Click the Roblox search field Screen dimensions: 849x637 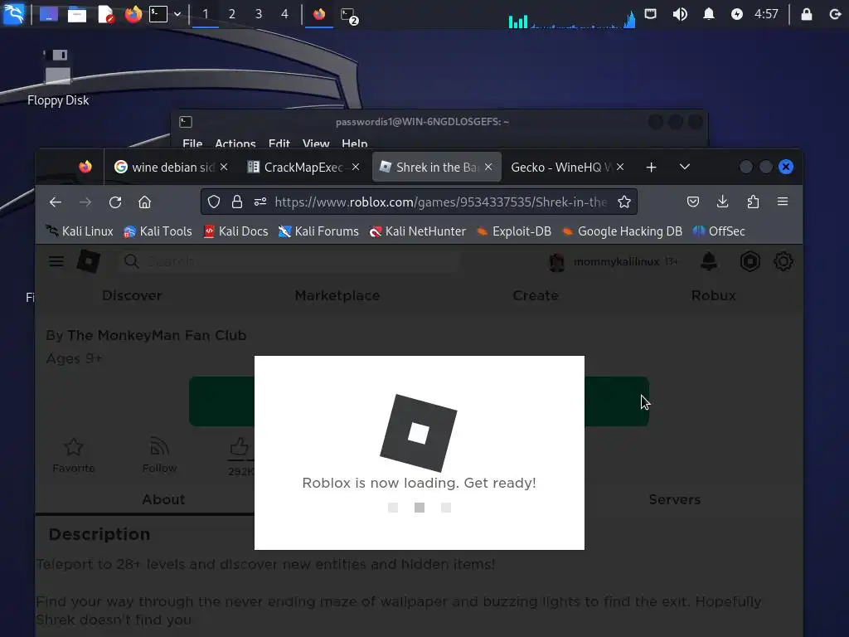[289, 261]
